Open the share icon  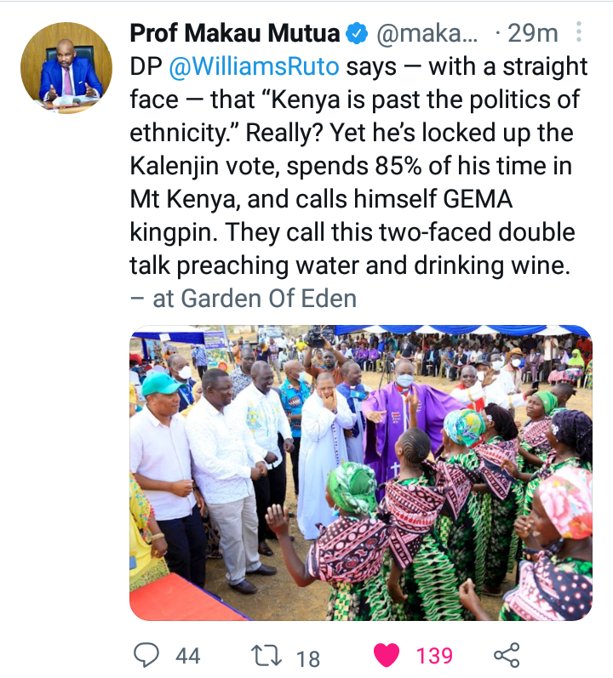(507, 655)
